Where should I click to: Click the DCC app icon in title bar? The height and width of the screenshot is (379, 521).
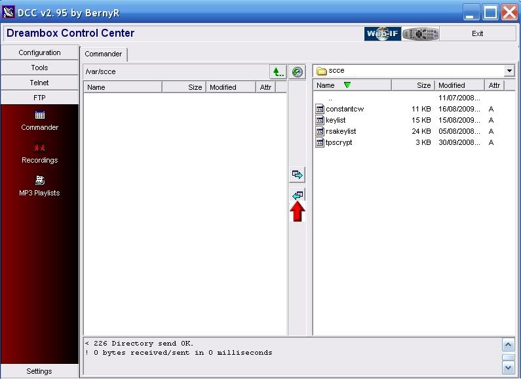(9, 12)
